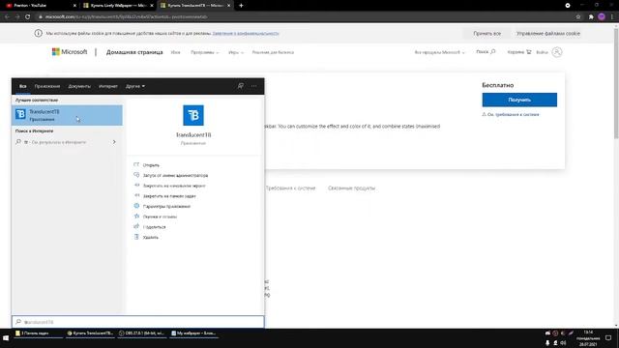Click the browser forward arrow
Screen dimensions: 619x348
(x=17, y=16)
